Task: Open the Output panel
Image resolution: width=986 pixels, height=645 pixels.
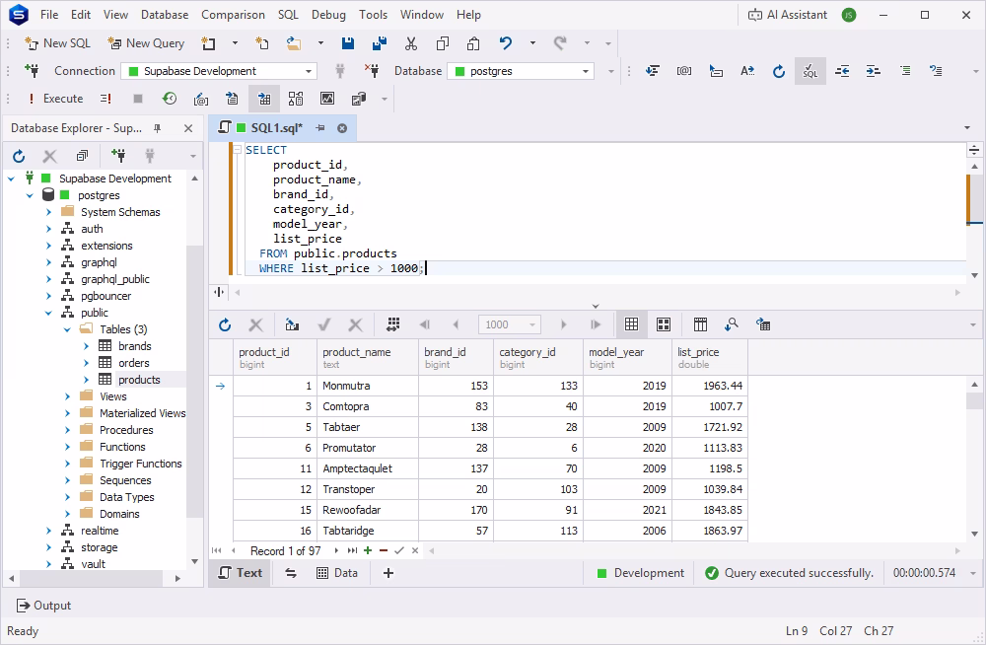Action: (43, 606)
